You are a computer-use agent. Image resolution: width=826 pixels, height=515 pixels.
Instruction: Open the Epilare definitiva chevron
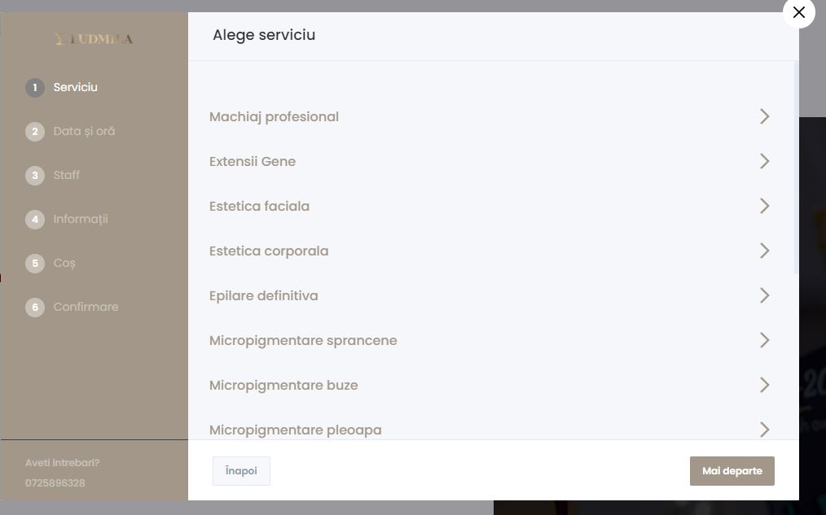(x=764, y=295)
